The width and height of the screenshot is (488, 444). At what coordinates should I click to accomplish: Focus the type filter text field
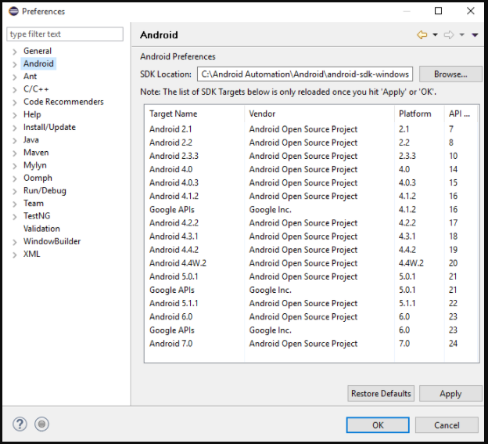[x=65, y=34]
